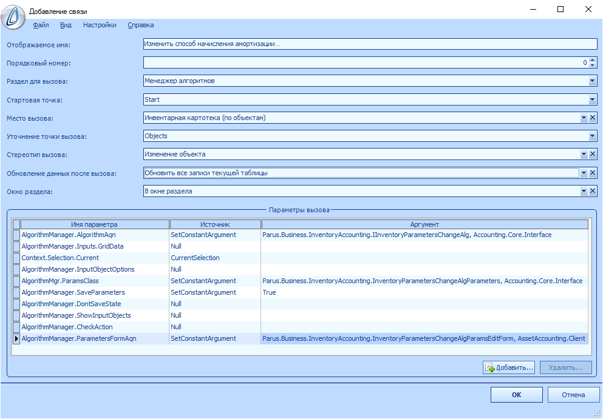Expand the Уточнение точки вызова dropdown
Screen dimensions: 603x419
pos(592,136)
